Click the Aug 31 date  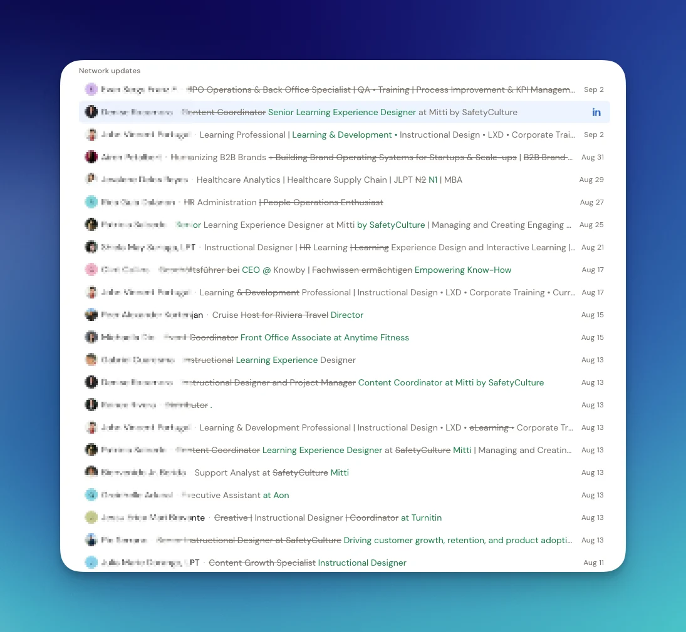click(x=593, y=157)
